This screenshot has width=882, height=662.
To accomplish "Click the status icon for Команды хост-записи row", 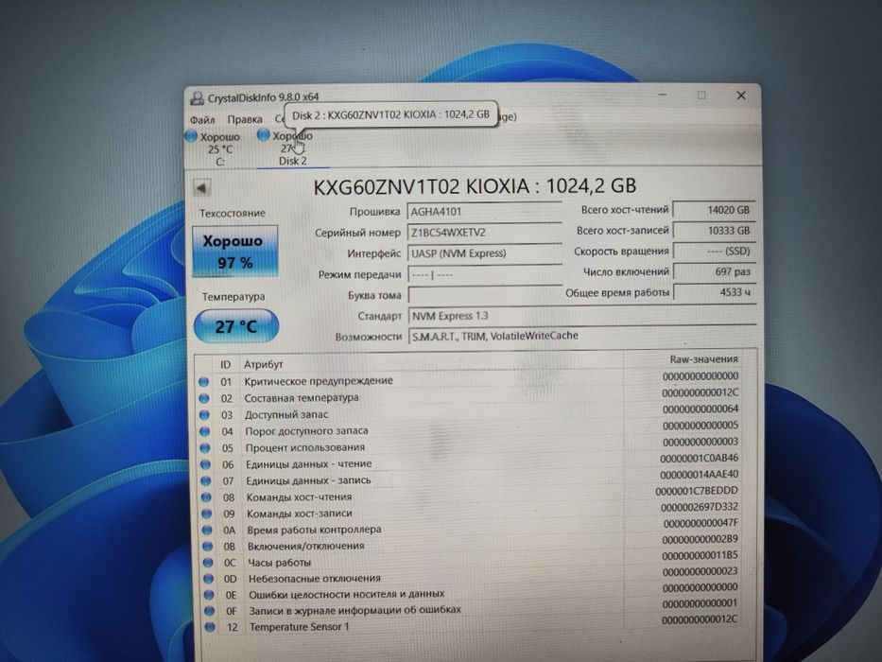I will [x=206, y=514].
